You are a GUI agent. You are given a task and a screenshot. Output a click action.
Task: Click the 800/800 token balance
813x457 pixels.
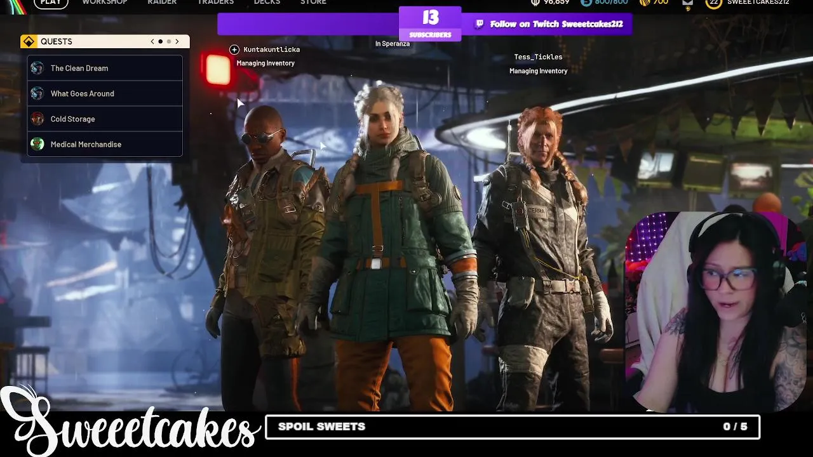[x=610, y=3]
